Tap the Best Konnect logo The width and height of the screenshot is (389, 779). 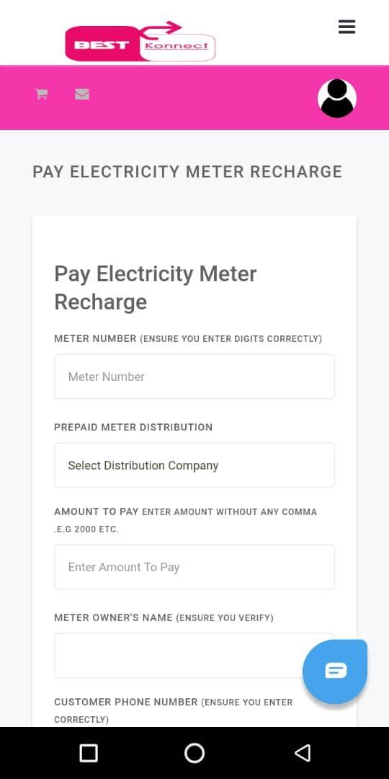(140, 41)
